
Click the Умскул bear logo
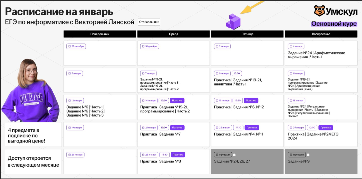tap(319, 11)
